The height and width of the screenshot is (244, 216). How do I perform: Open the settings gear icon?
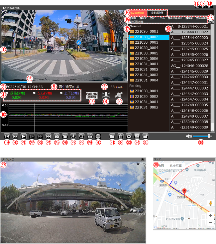129,136
